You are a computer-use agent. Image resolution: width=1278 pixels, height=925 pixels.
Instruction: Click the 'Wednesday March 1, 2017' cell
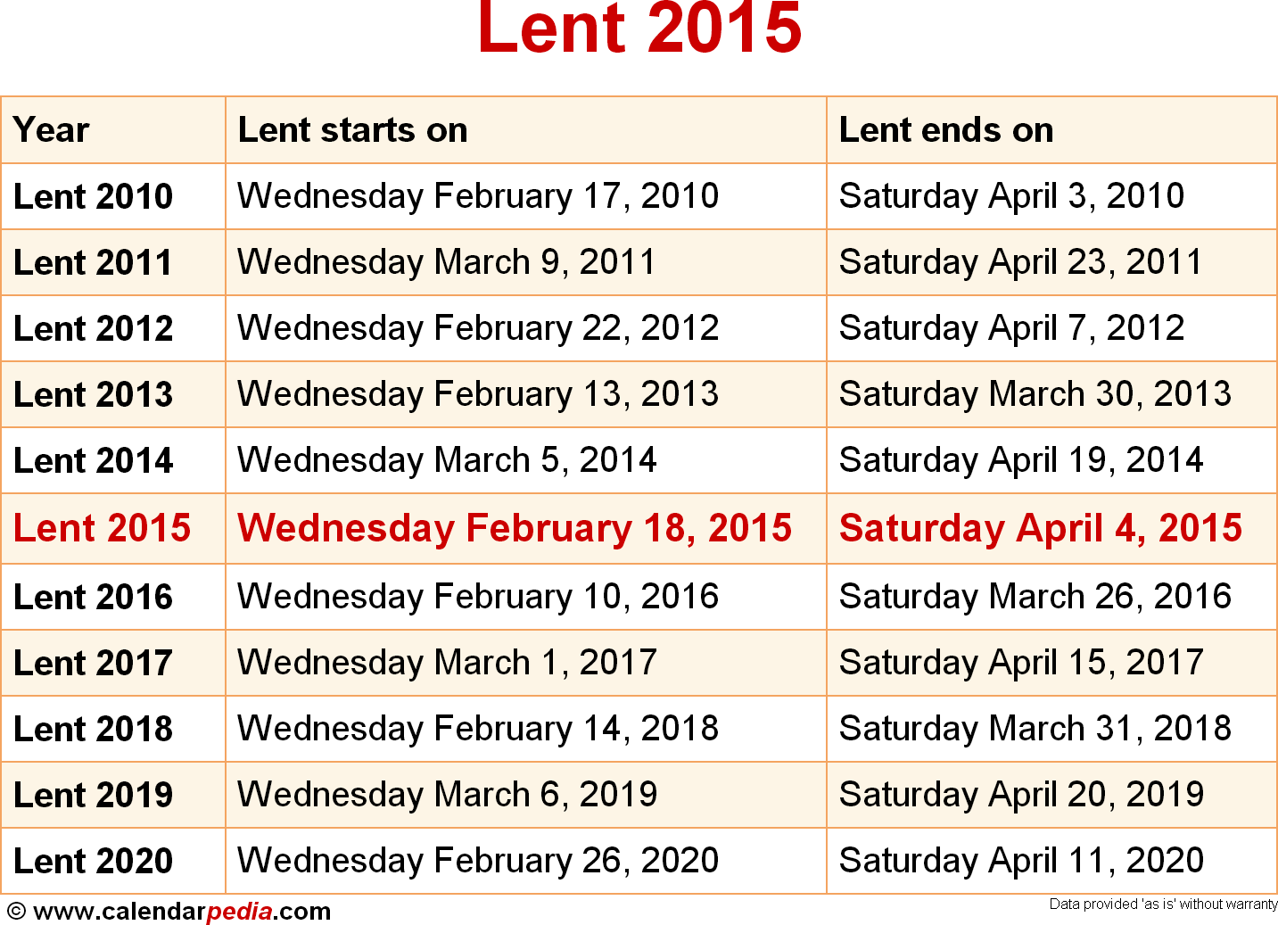(447, 663)
